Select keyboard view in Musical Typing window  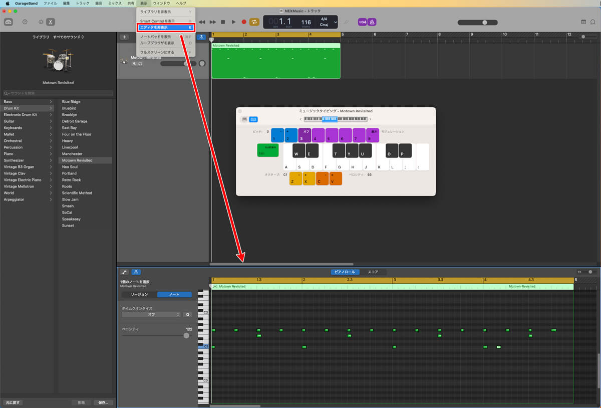click(x=244, y=119)
